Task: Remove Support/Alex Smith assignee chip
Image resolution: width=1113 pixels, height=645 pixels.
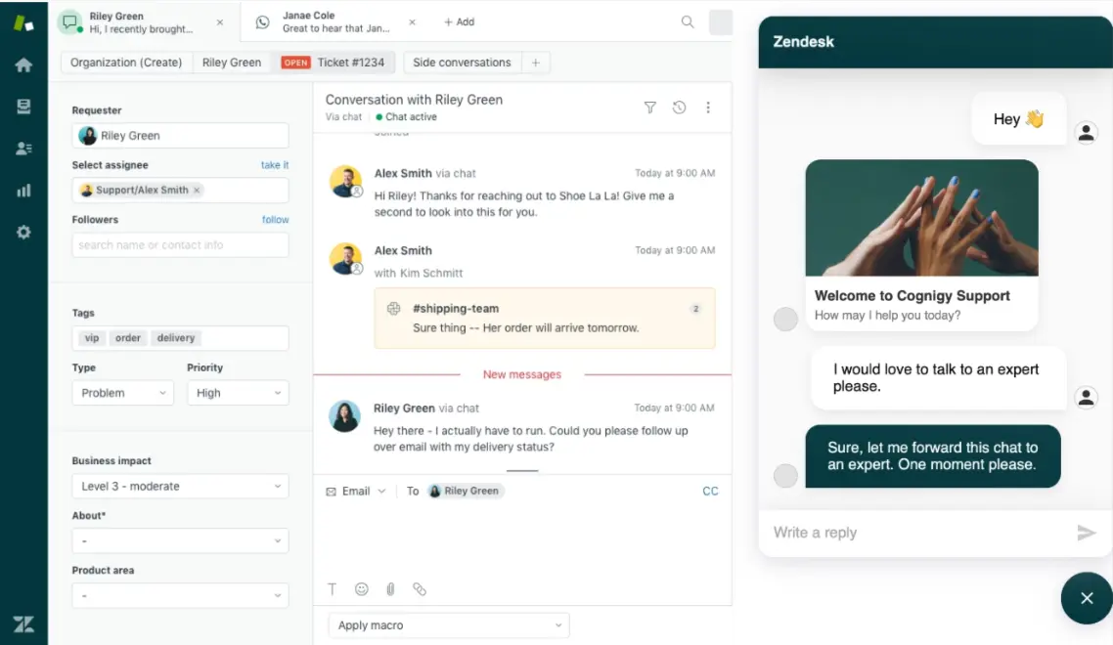Action: click(x=197, y=191)
